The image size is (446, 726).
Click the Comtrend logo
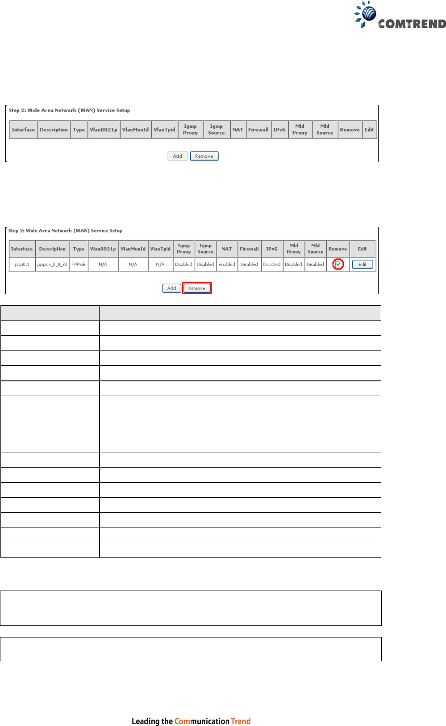tap(400, 15)
